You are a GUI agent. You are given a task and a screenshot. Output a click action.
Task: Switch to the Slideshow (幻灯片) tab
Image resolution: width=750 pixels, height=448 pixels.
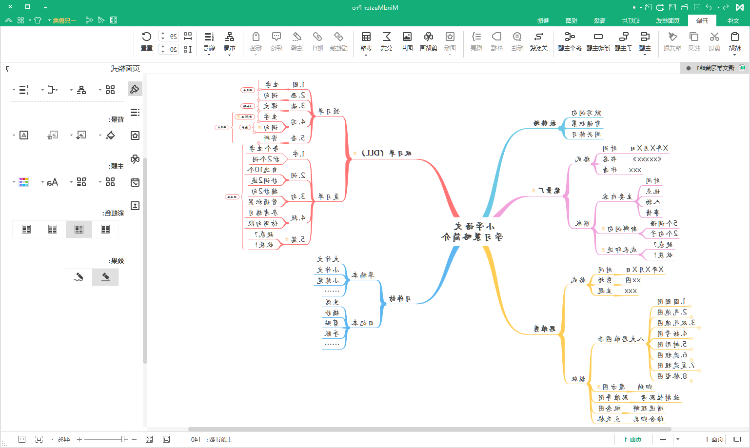(x=631, y=20)
